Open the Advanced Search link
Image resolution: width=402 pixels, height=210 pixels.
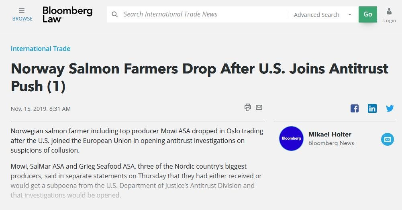click(x=316, y=15)
